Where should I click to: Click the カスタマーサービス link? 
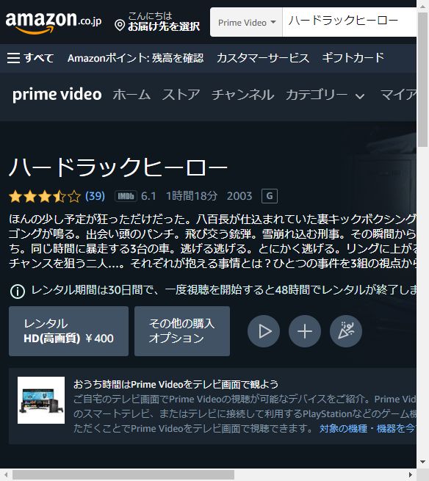263,58
